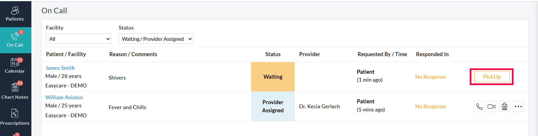Open chart note icon in William Aniston row
Screen dimensions: 538x136
point(505,106)
